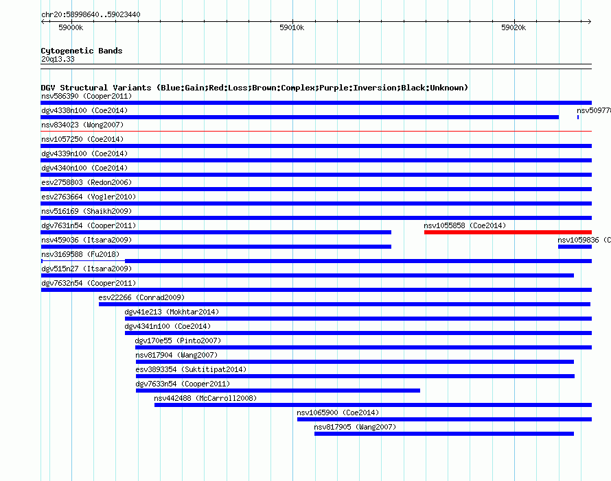The image size is (611, 481).
Task: Click the blue bar under nsv442488
Action: 373,405
